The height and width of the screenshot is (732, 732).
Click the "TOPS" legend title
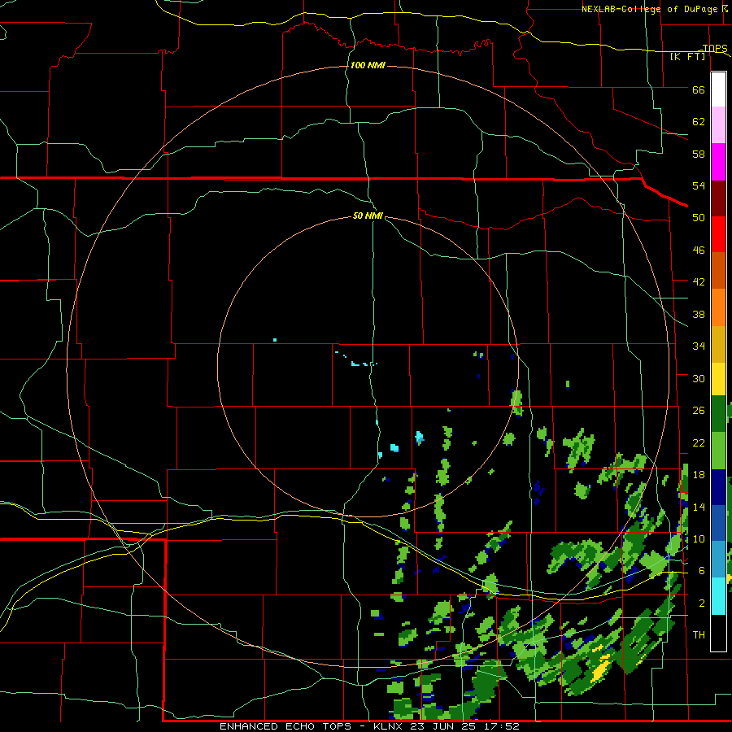(x=715, y=48)
